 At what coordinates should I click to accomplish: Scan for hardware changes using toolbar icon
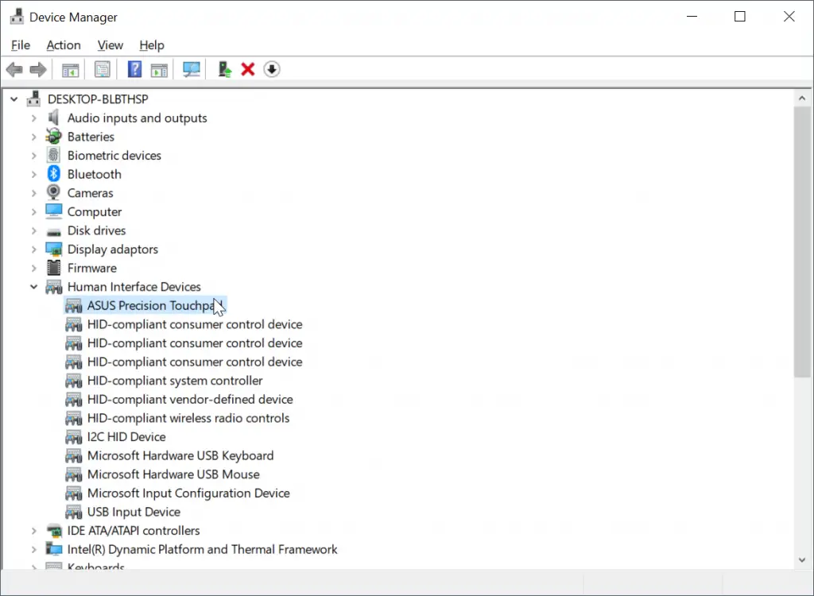tap(191, 69)
